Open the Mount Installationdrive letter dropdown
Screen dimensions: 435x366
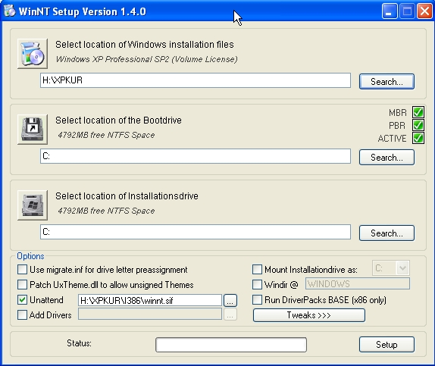(402, 268)
